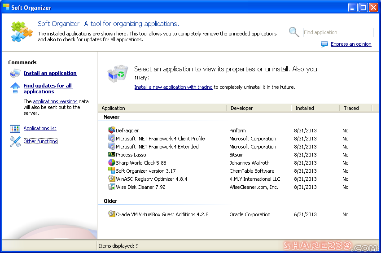
Task: Sort by the Installed column header
Action: coord(315,108)
